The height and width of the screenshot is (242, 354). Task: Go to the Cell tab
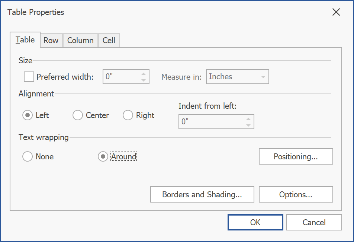109,41
